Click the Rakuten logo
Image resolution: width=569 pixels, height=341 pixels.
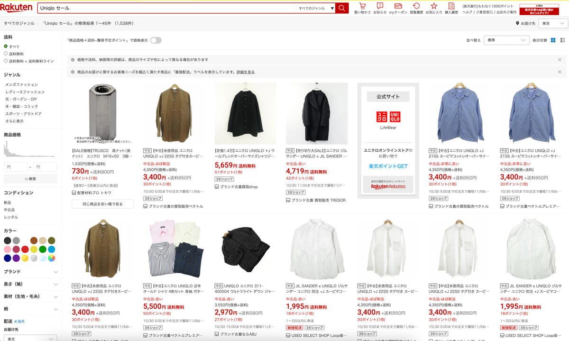pos(17,7)
